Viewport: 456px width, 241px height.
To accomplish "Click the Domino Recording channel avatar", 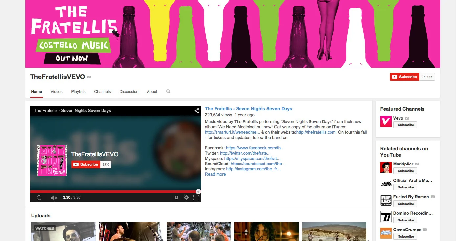I will (386, 217).
